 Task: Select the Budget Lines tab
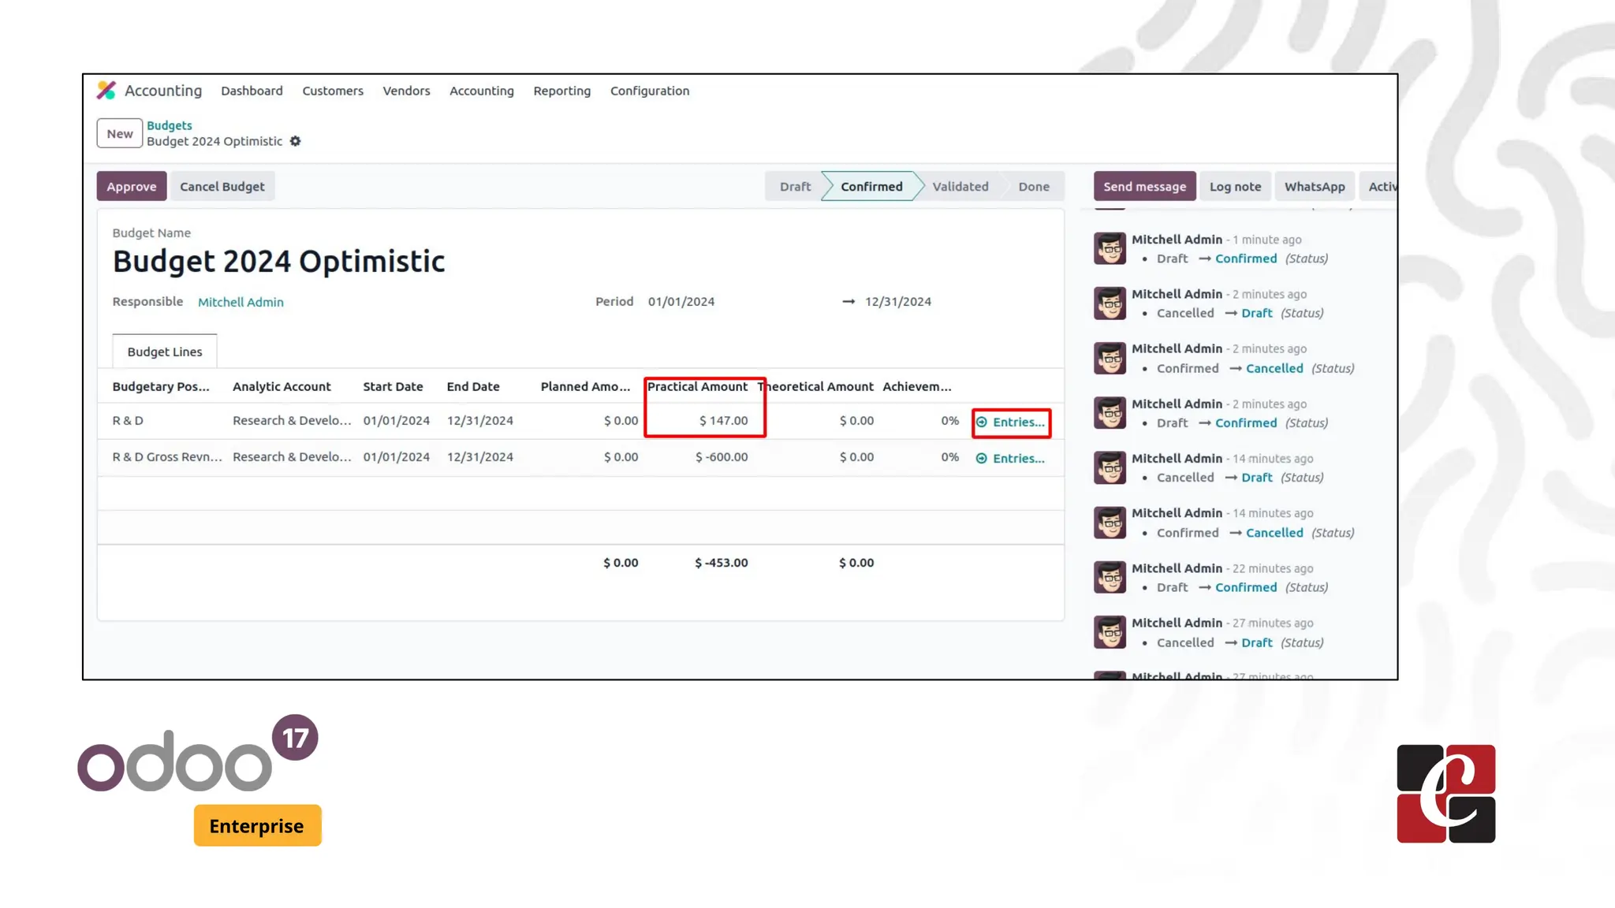[165, 352]
